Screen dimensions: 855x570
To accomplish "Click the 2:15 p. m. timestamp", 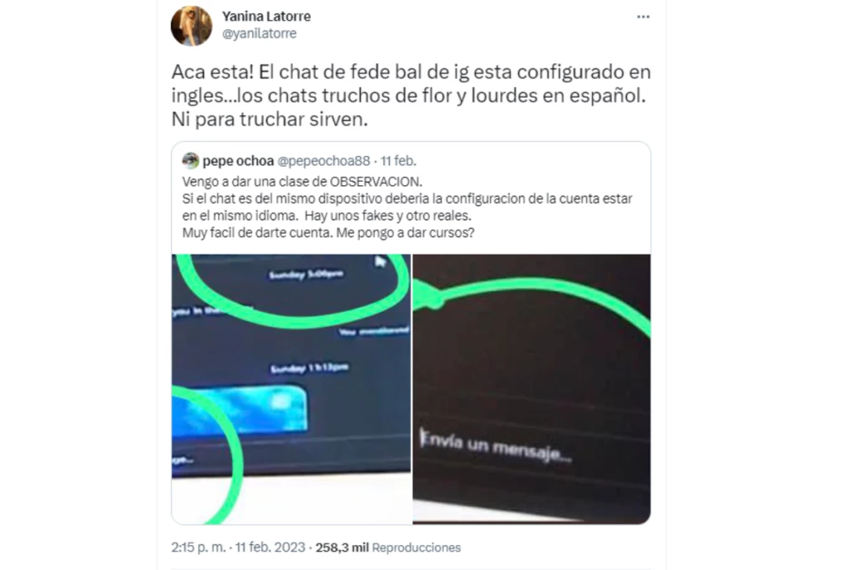I will point(199,547).
